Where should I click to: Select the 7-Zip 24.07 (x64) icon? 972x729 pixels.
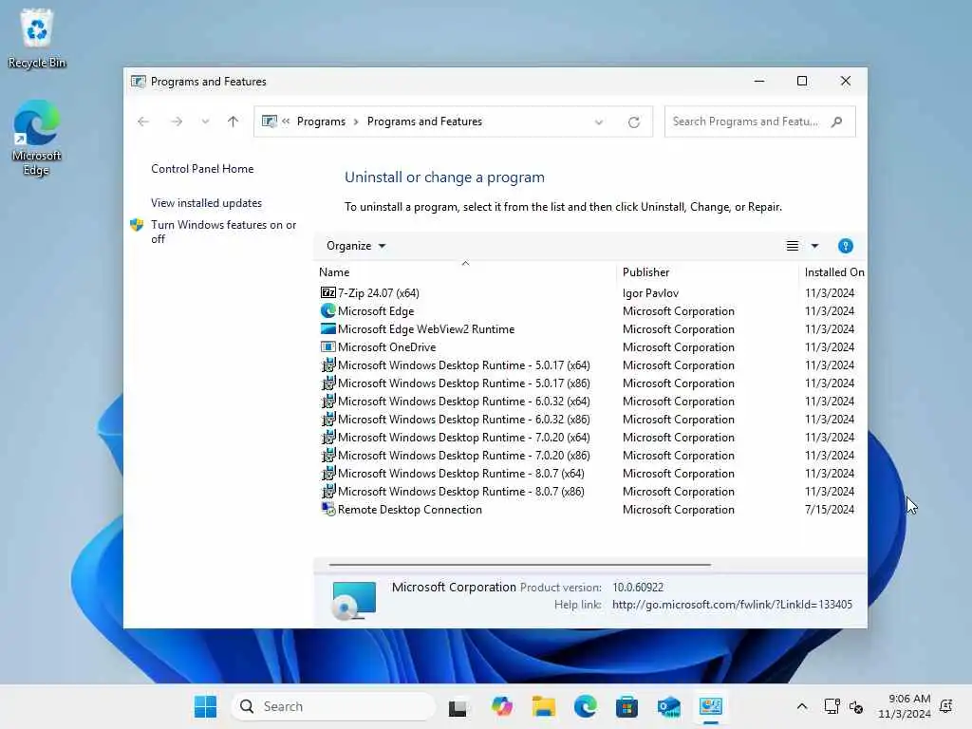tap(327, 292)
